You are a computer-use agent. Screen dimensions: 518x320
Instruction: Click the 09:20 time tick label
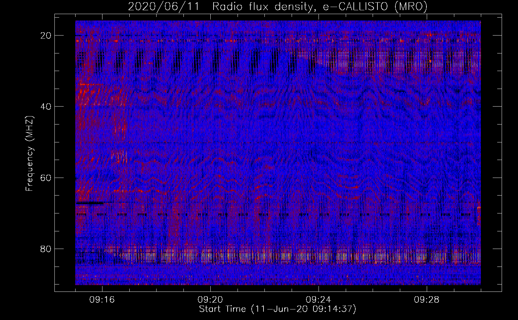pyautogui.click(x=210, y=300)
